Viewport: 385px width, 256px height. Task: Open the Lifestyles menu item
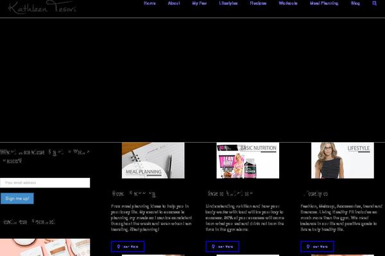click(x=228, y=3)
